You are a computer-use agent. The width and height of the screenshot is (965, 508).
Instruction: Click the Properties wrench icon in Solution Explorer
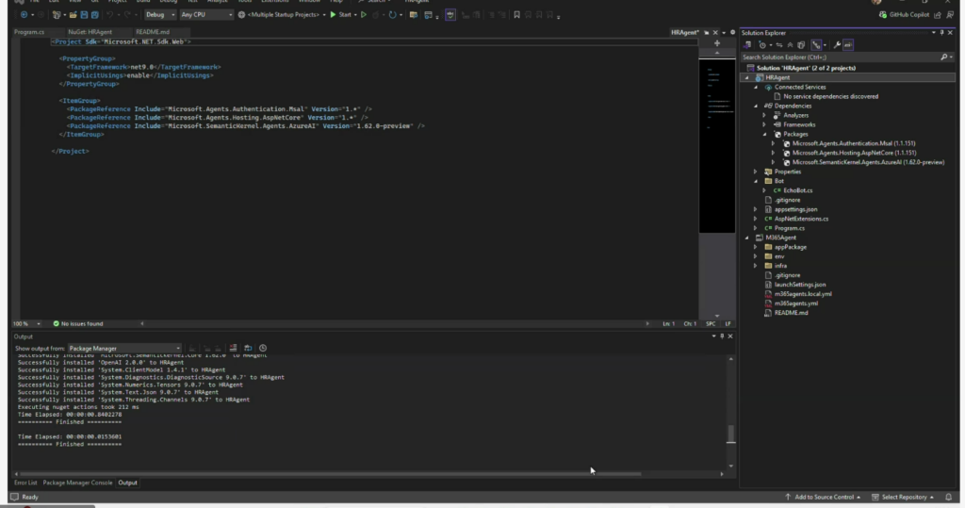point(837,45)
